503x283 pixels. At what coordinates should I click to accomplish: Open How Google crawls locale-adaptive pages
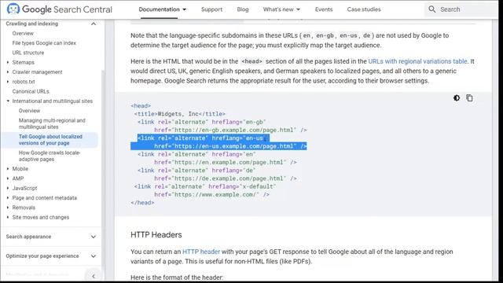click(50, 156)
